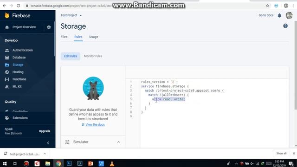The image size is (297, 167).
Task: Close the downloads bar
Action: 294,154
